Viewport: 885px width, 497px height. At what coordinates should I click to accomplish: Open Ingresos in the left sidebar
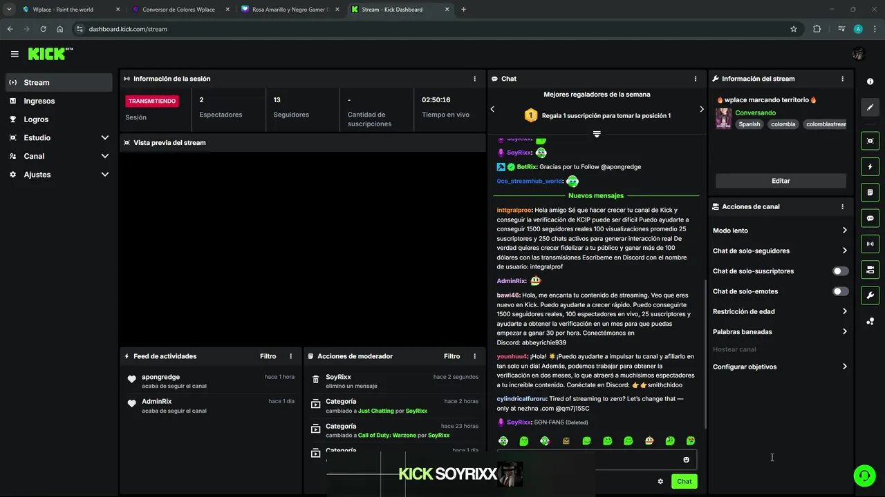pos(59,101)
